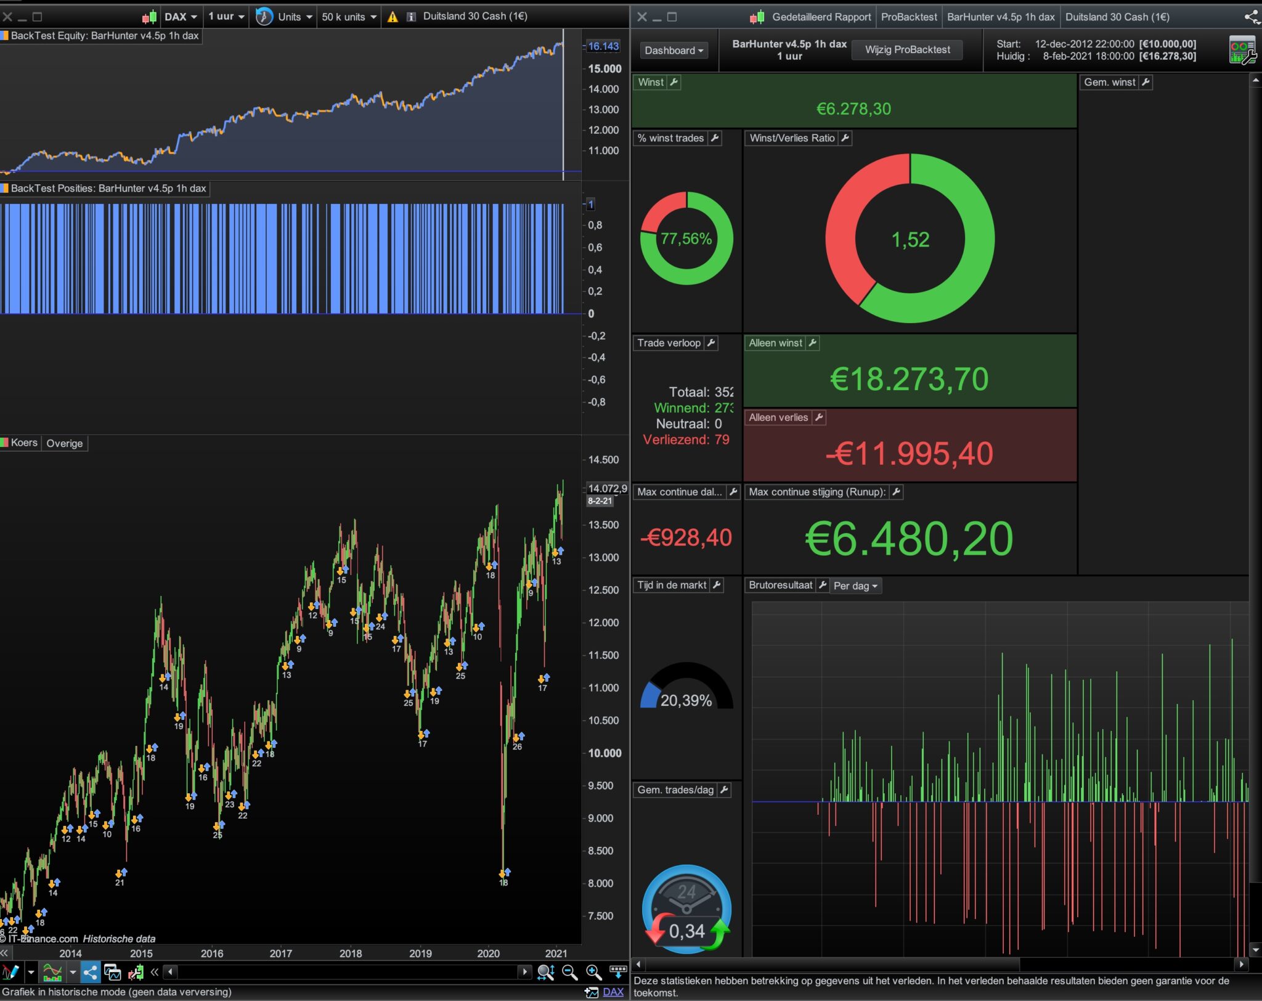Click the drawing tools pencil icon
This screenshot has width=1262, height=1001.
pos(10,973)
